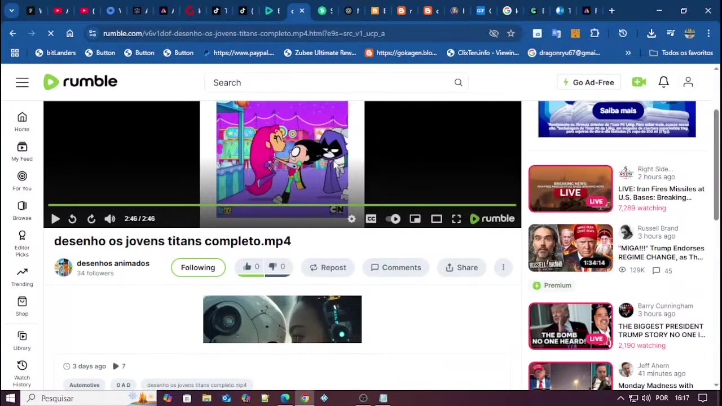Viewport: 722px width, 406px height.
Task: Share the video
Action: pyautogui.click(x=461, y=267)
